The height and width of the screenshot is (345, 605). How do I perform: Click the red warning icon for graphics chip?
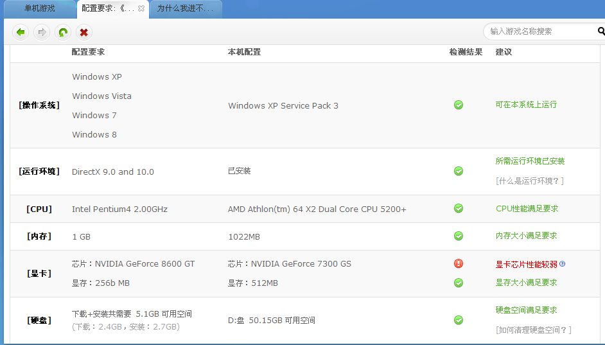459,263
